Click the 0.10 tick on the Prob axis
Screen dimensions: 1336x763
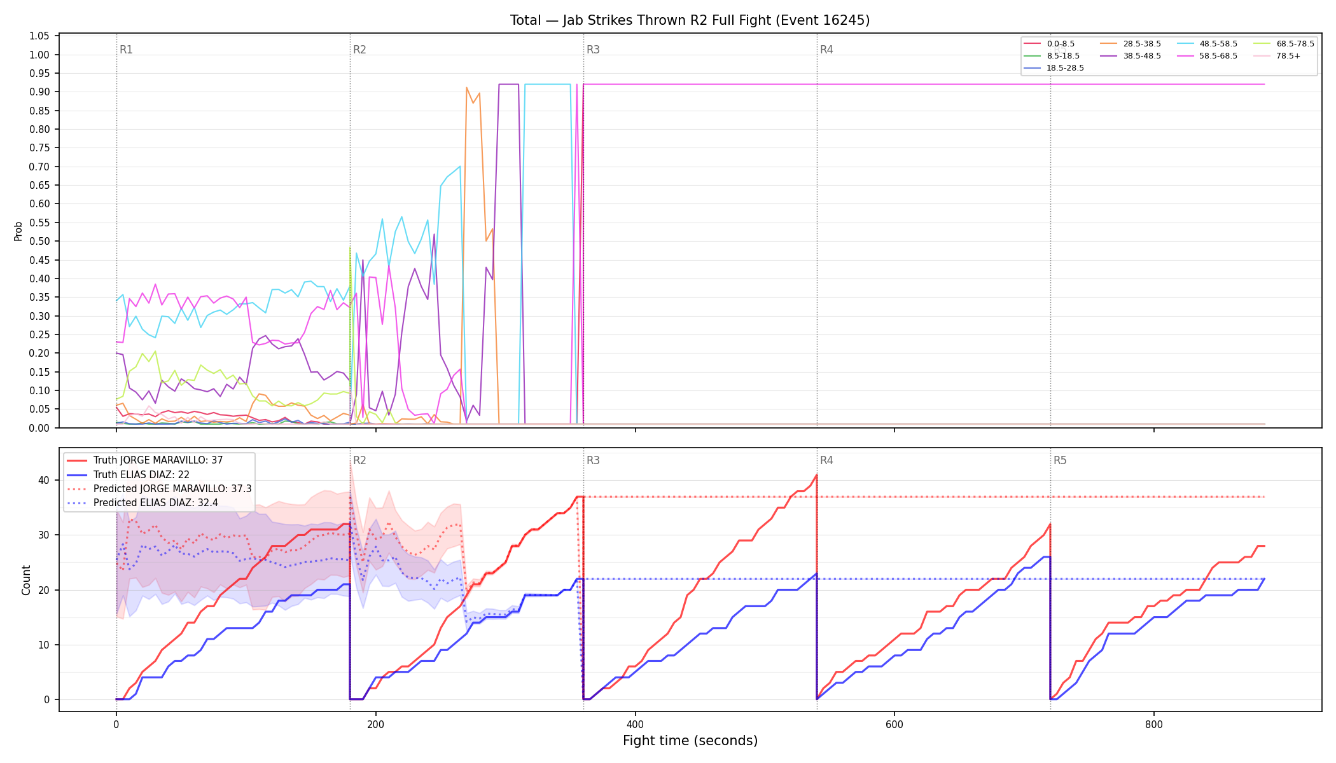click(x=39, y=391)
